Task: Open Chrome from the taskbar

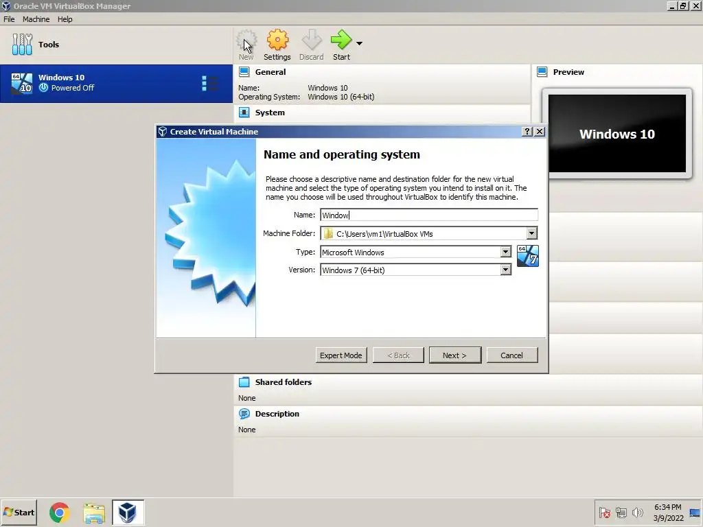Action: pos(60,512)
